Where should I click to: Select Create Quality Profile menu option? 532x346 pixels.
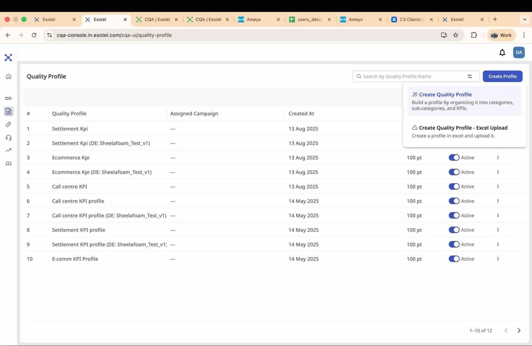[464, 101]
